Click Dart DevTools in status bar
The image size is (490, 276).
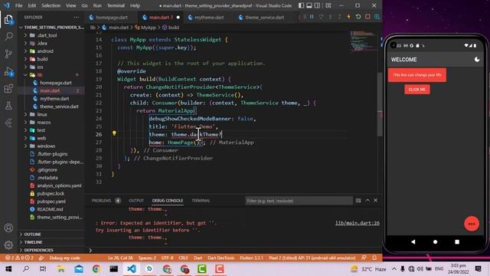pos(220,258)
